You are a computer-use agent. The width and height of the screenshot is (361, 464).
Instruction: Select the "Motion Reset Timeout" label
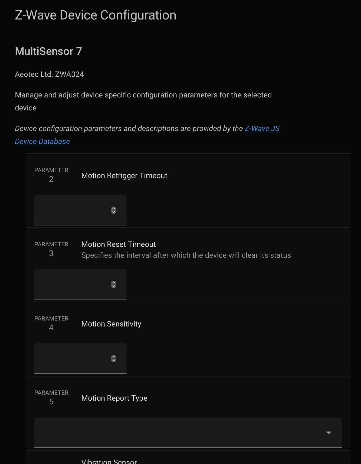tap(119, 244)
